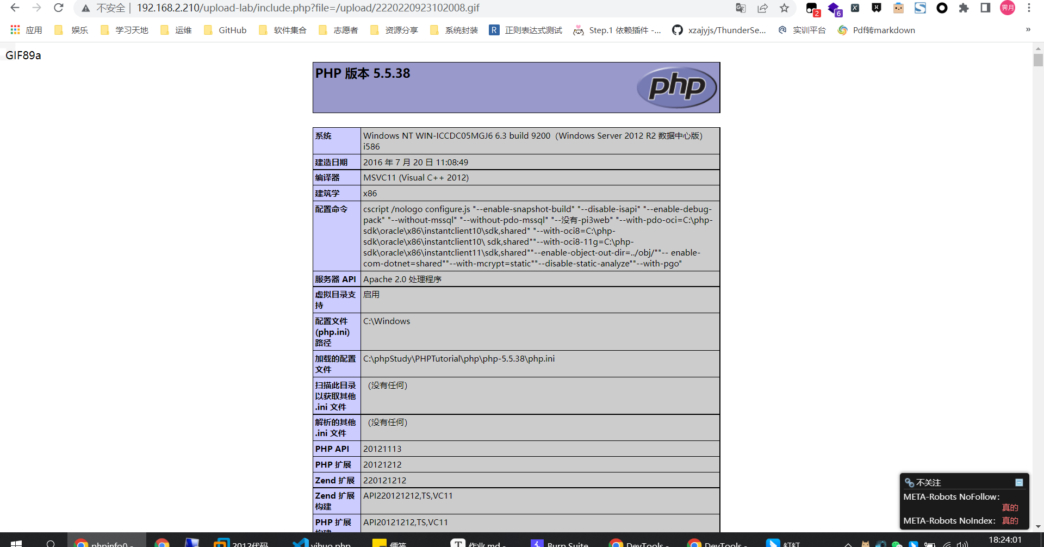This screenshot has width=1044, height=547.
Task: Open the Extensions puzzle piece menu
Action: tap(964, 8)
